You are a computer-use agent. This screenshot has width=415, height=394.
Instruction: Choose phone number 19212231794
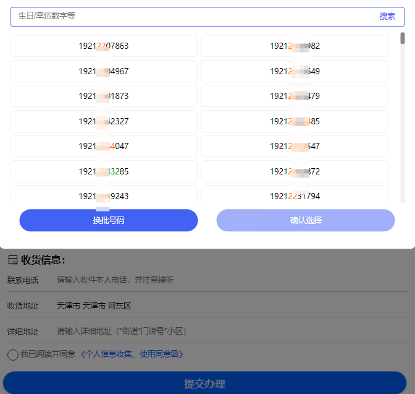pos(295,195)
